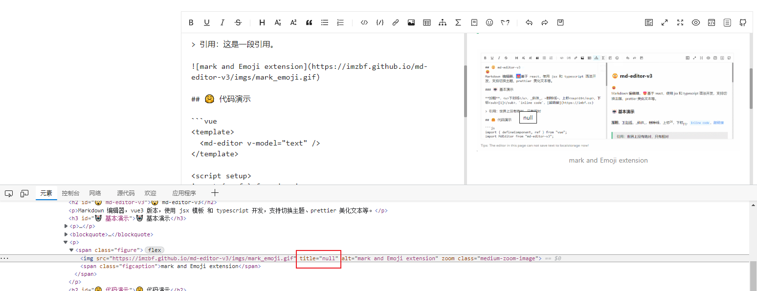Open the mermaid diagram menu
The height and width of the screenshot is (291, 757).
(443, 22)
